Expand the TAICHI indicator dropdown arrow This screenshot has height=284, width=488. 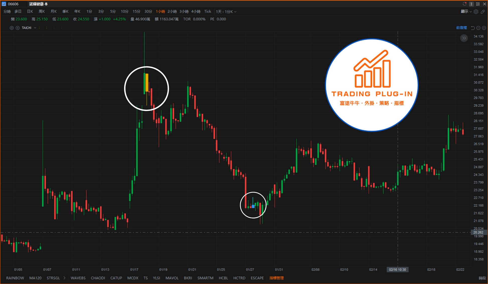click(35, 28)
